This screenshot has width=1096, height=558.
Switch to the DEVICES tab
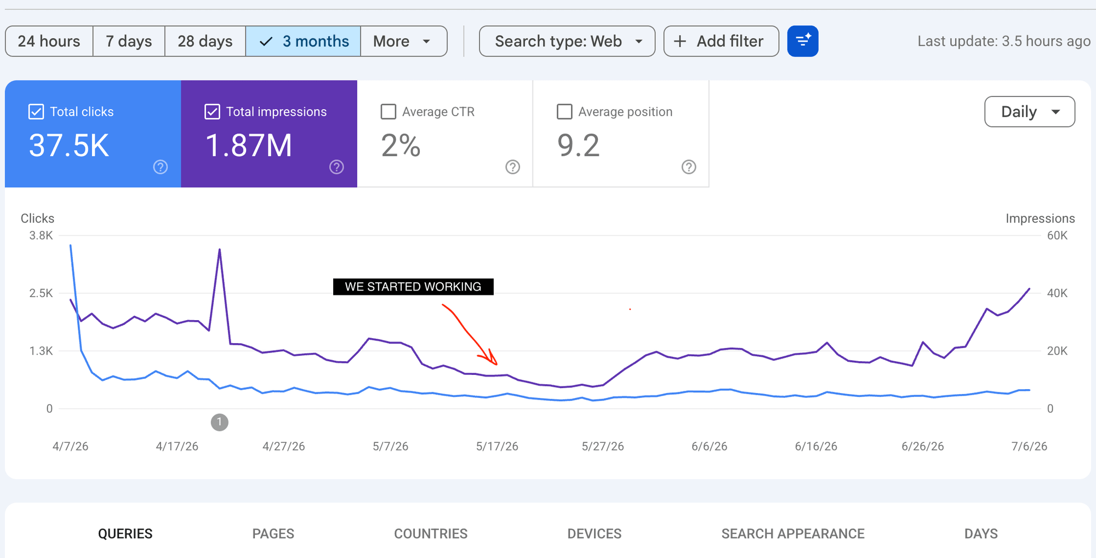(595, 533)
